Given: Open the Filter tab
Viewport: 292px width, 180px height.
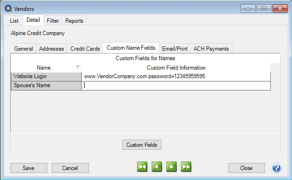Looking at the screenshot, I should pyautogui.click(x=53, y=20).
